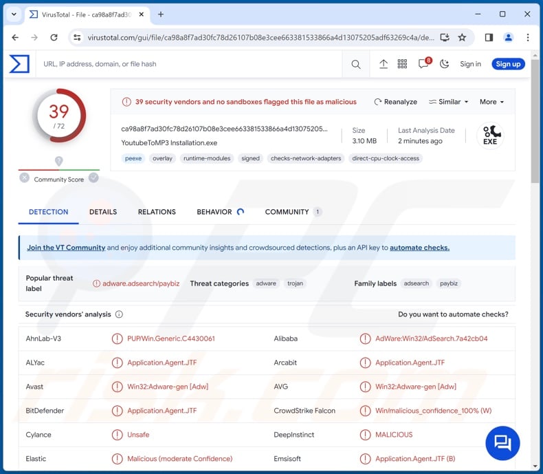The image size is (543, 474).
Task: Click the info icon beside Security vendors' analysis
Action: click(x=119, y=314)
